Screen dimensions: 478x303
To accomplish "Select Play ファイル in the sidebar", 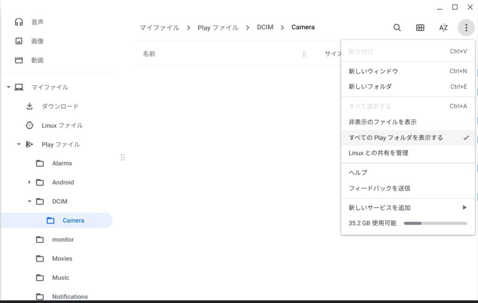I will point(61,145).
